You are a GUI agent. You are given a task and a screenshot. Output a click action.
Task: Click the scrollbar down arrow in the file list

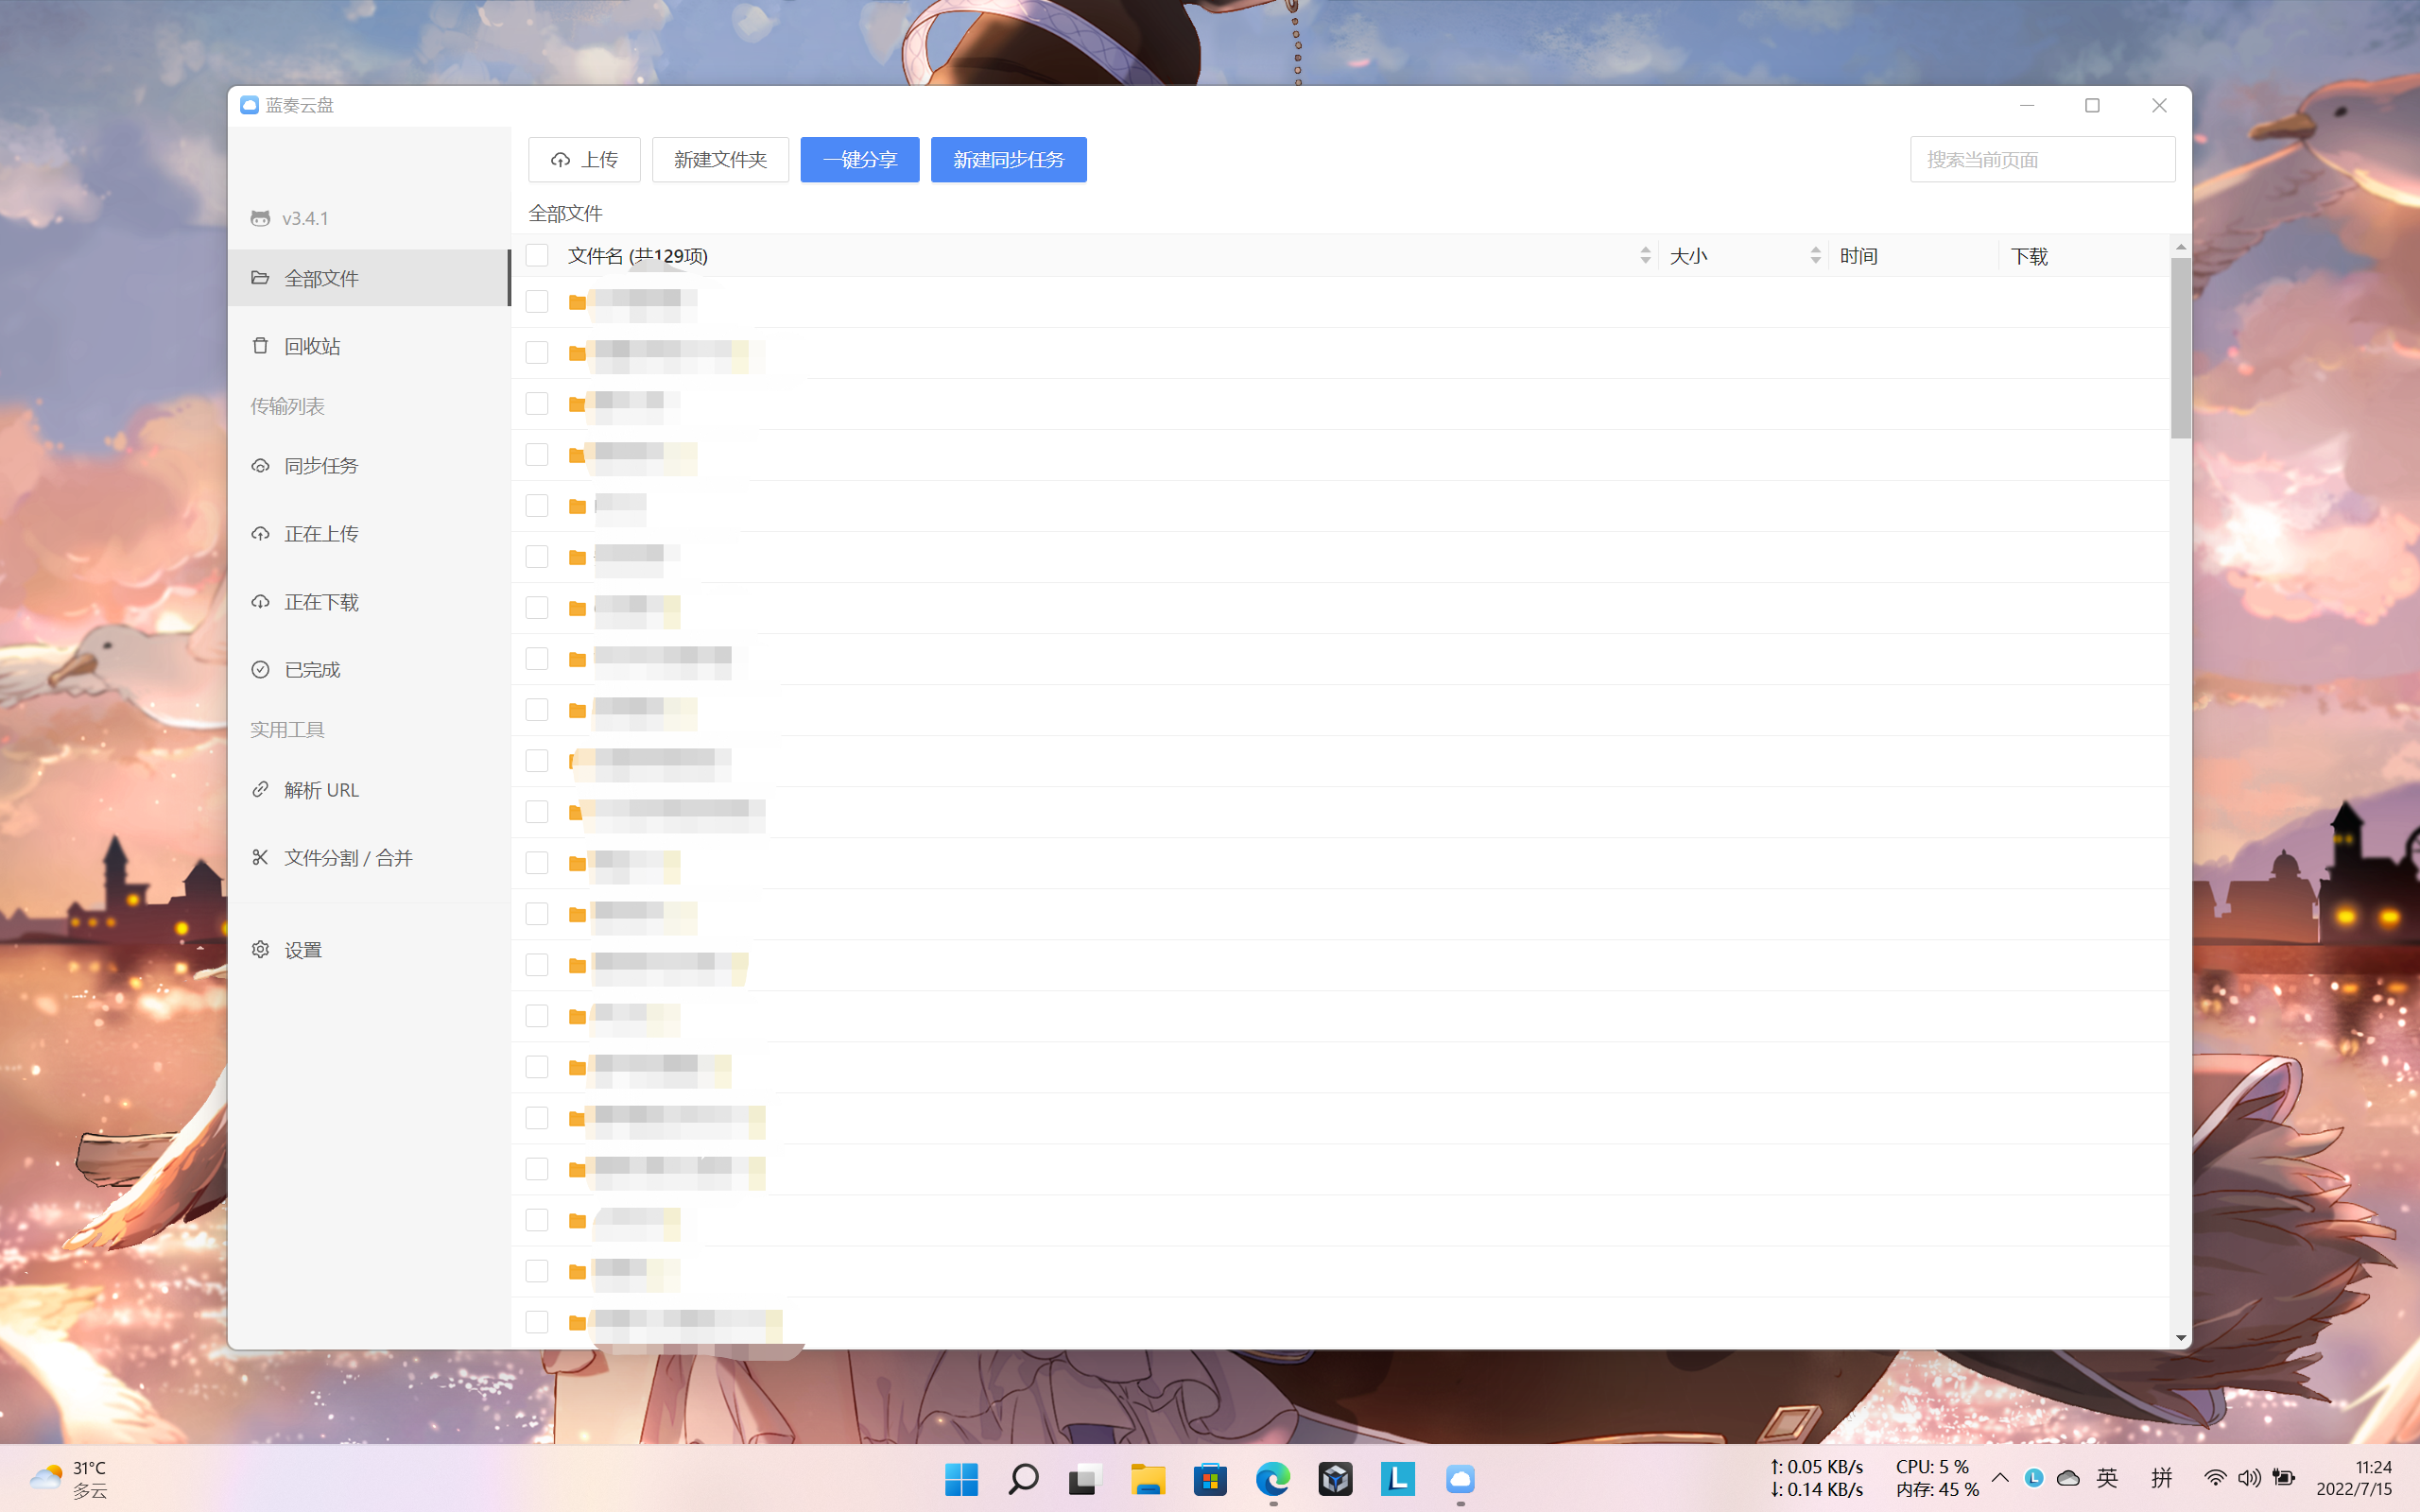2180,1338
